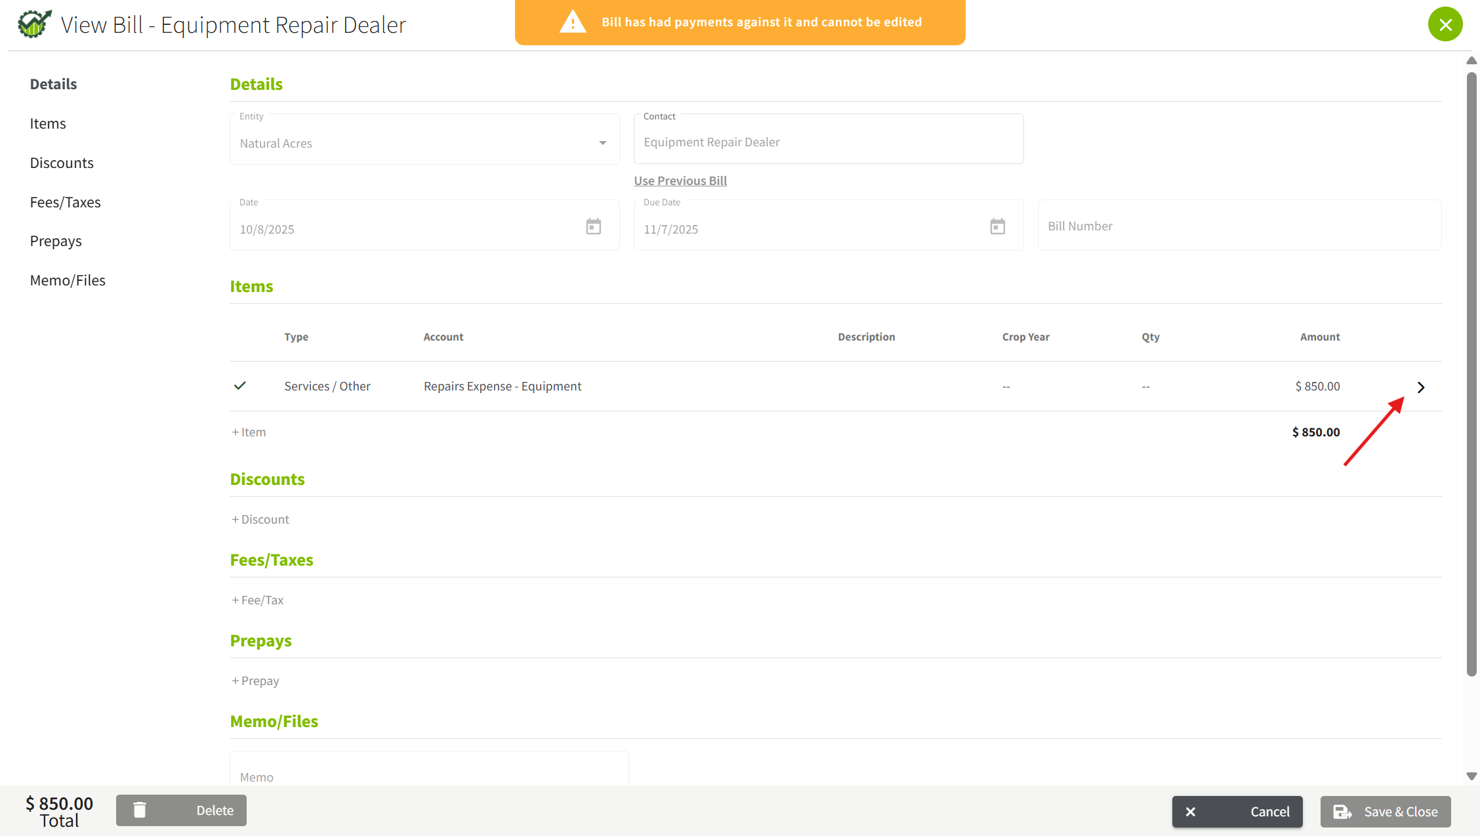
Task: Click the + Discount link
Action: pos(260,519)
